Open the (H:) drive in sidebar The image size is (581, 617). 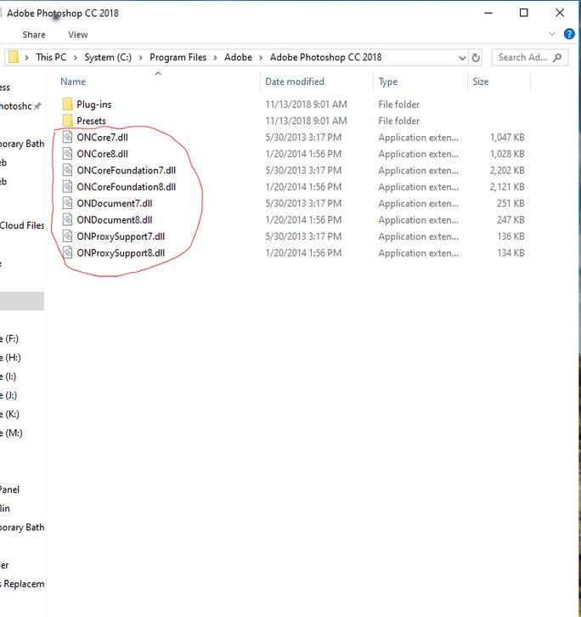10,358
